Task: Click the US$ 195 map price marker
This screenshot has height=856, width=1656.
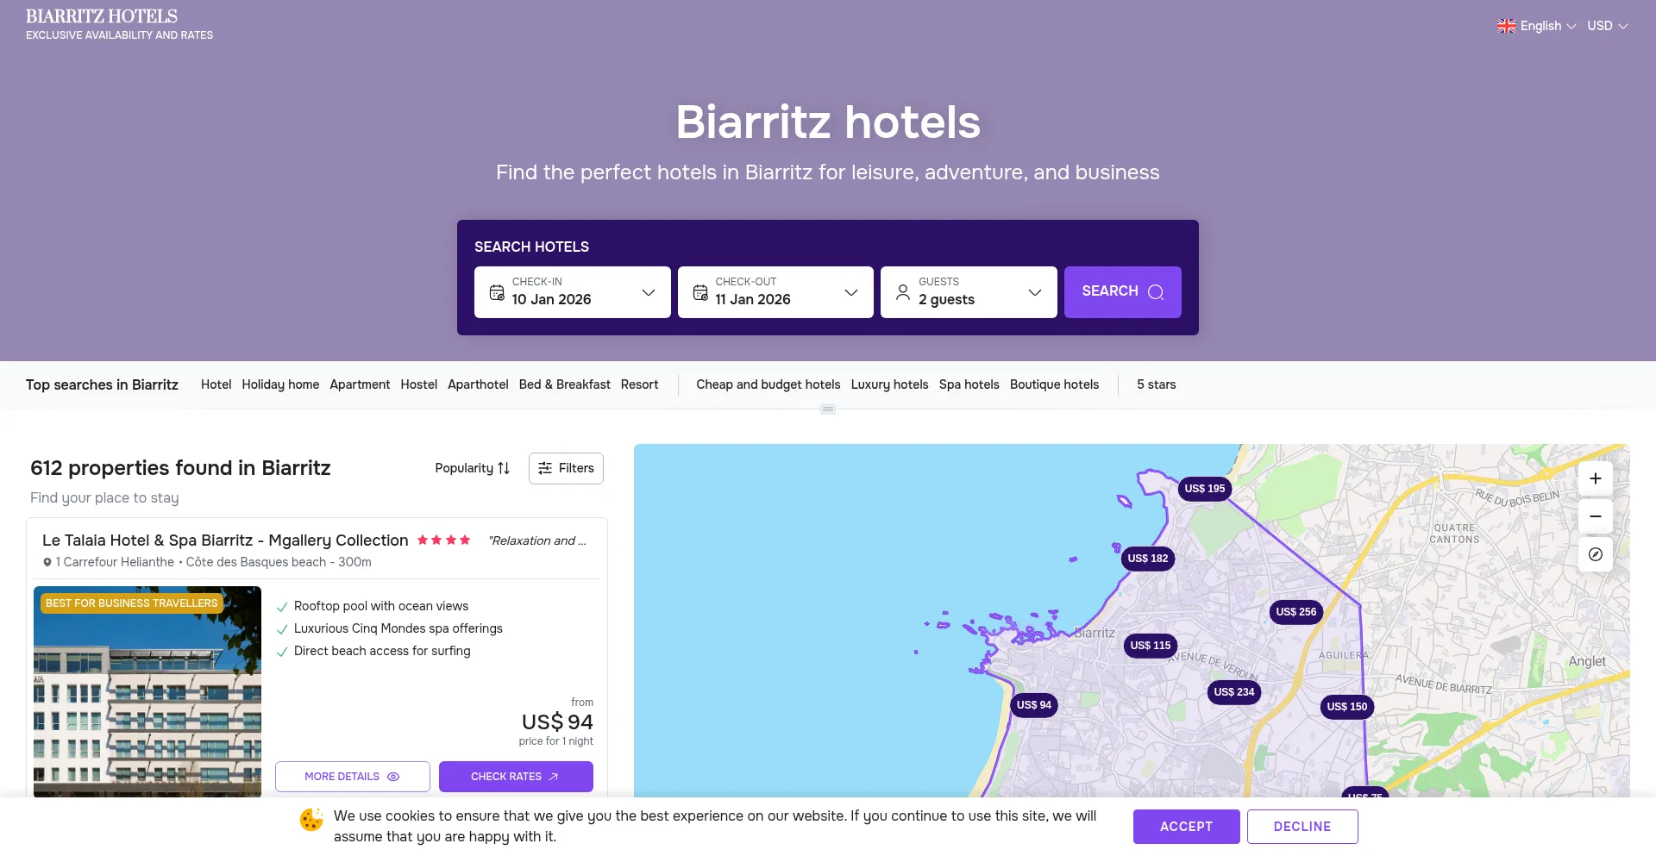Action: [x=1204, y=489]
